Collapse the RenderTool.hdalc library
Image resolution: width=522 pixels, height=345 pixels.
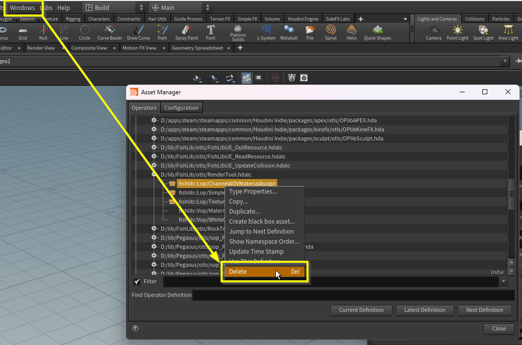154,174
